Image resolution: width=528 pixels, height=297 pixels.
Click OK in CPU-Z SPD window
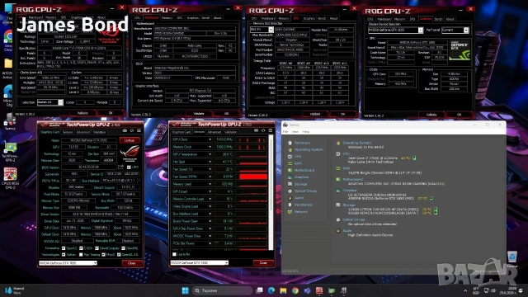(342, 114)
